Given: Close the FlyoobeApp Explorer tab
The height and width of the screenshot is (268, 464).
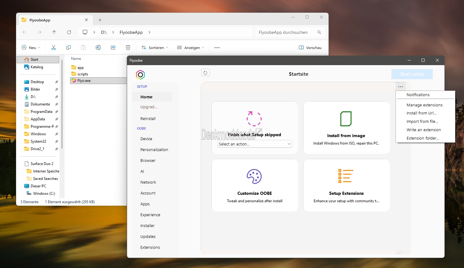Looking at the screenshot, I should 86,20.
